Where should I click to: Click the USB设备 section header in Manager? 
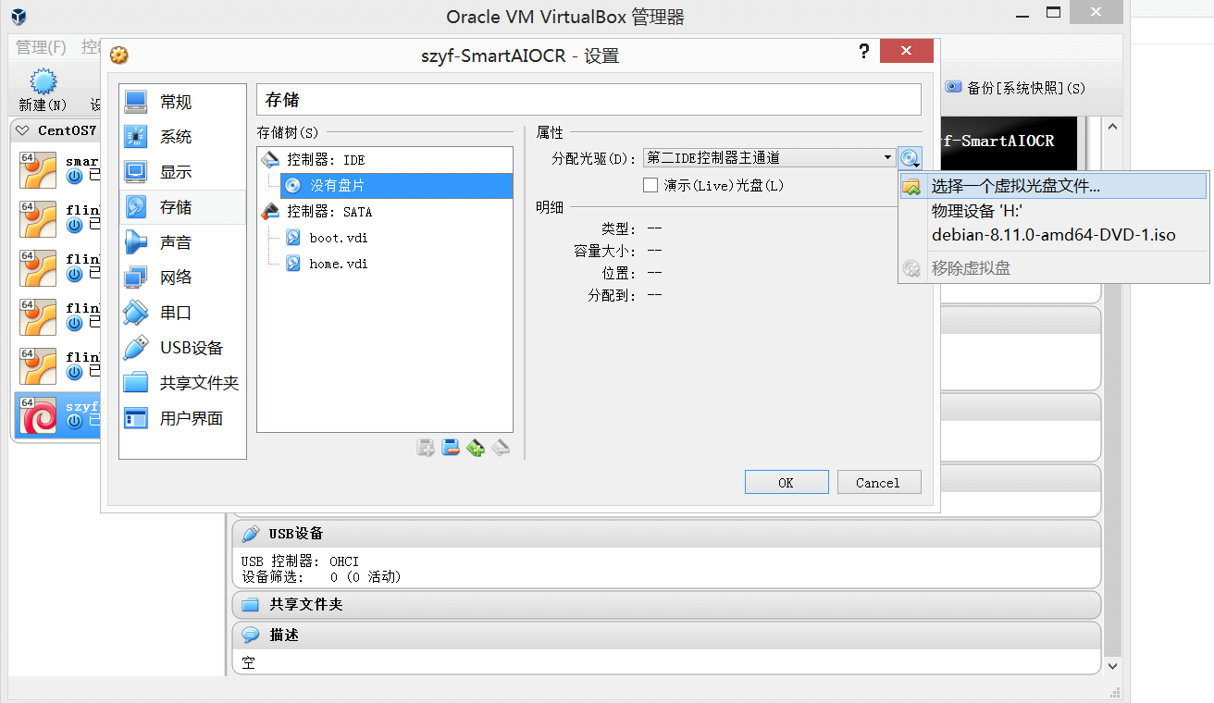click(x=666, y=534)
